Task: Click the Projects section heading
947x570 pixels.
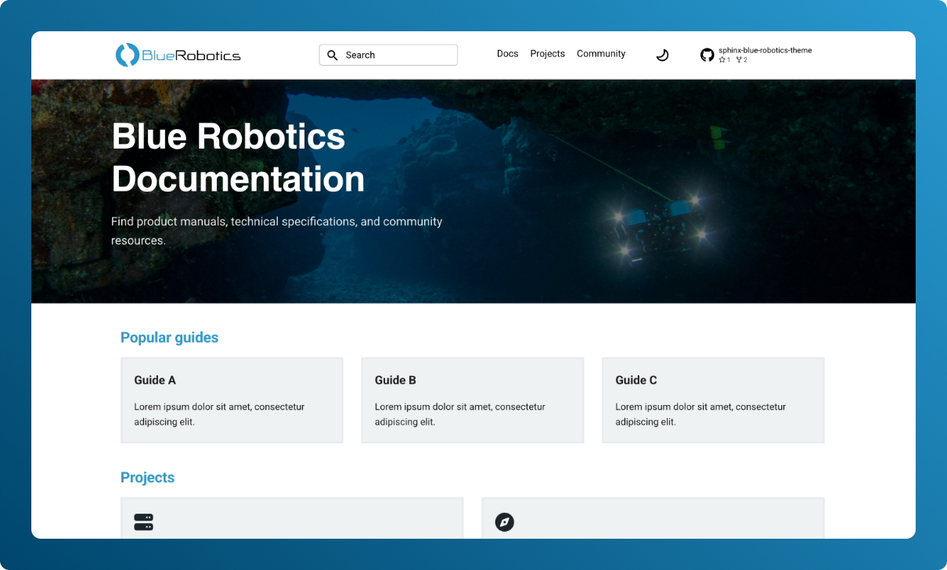Action: [147, 477]
